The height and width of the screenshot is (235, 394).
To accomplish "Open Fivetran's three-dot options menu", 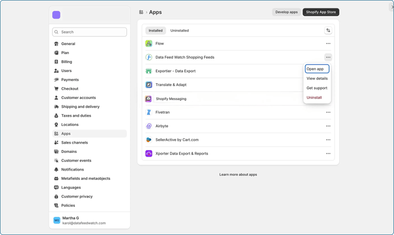I will click(x=328, y=113).
